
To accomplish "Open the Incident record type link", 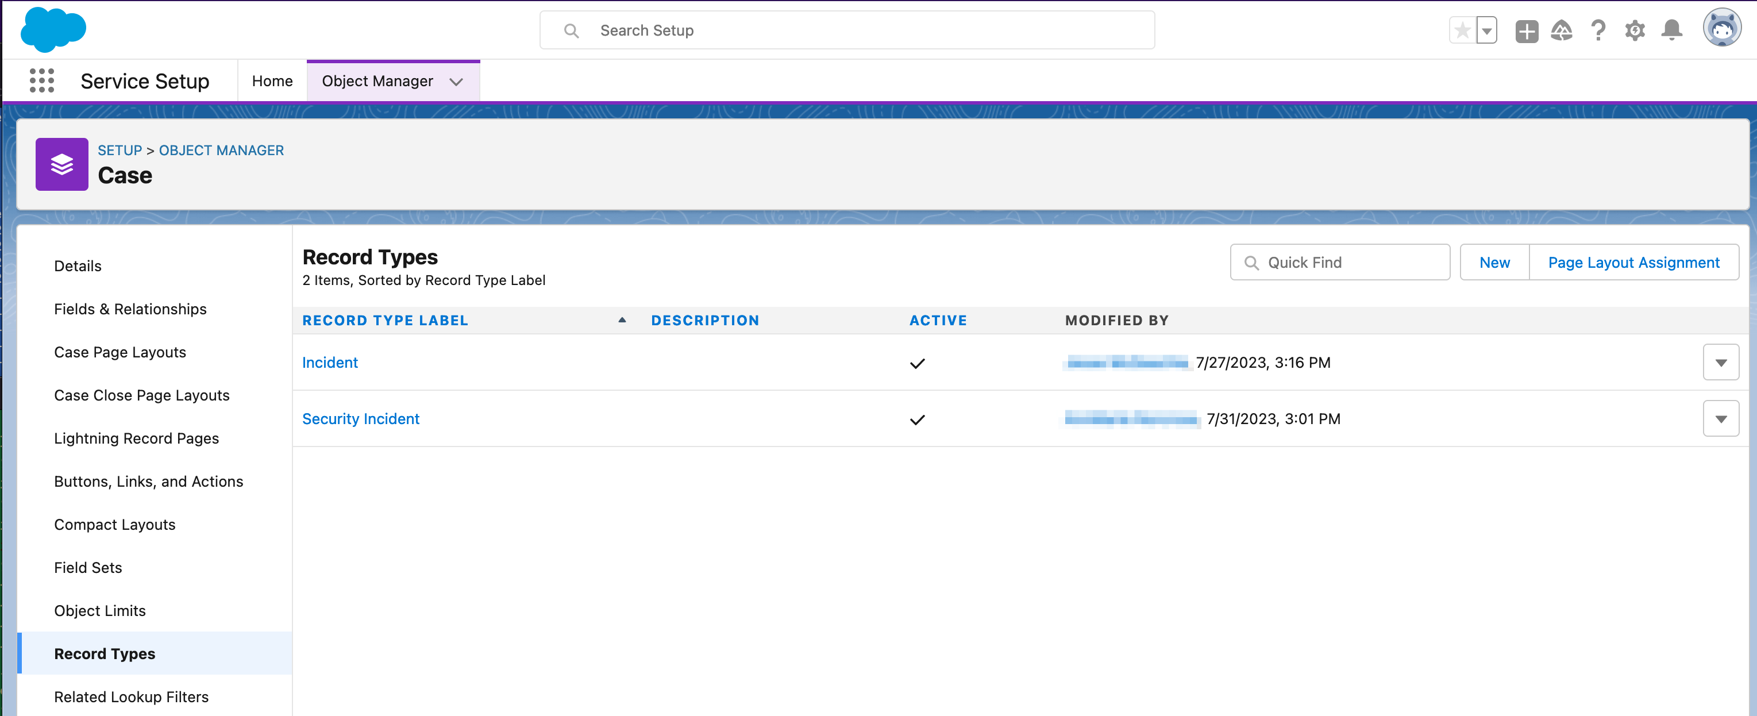I will coord(328,362).
